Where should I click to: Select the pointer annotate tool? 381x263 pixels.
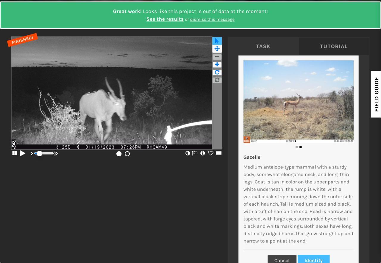tap(217, 41)
